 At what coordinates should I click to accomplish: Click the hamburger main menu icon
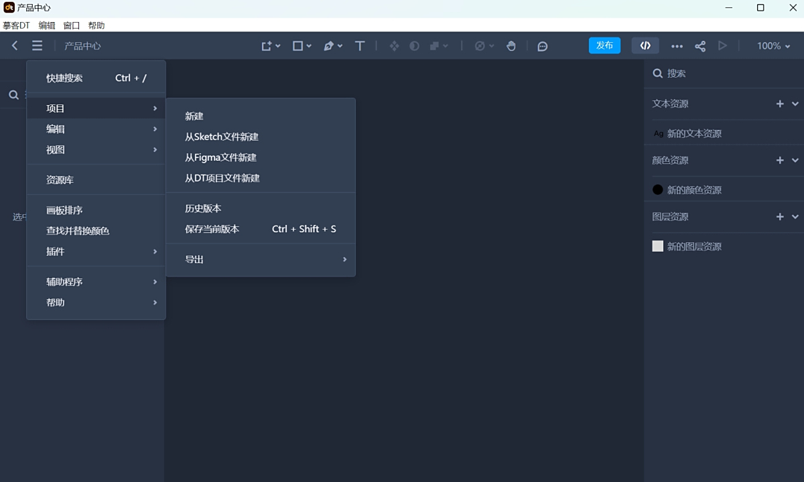tap(37, 46)
